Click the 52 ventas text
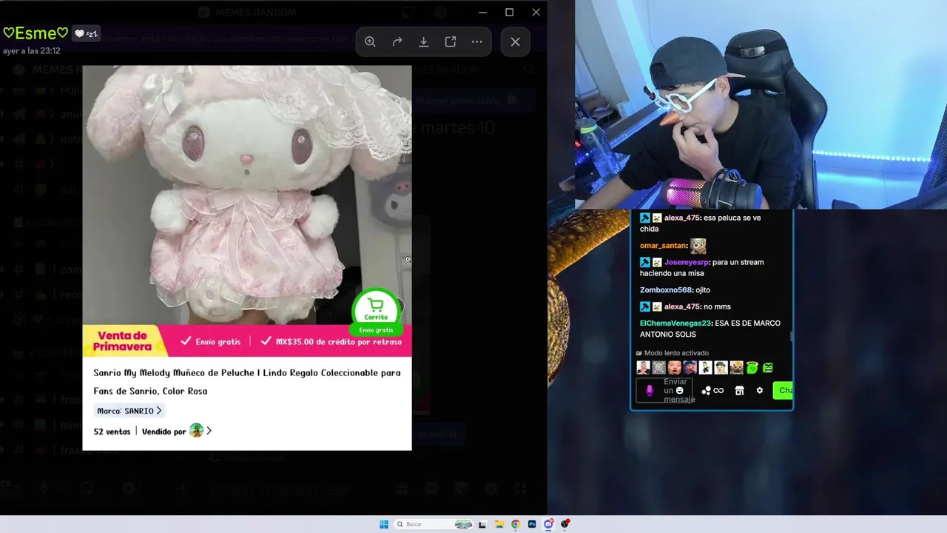Screen dimensions: 947x533 (x=112, y=432)
